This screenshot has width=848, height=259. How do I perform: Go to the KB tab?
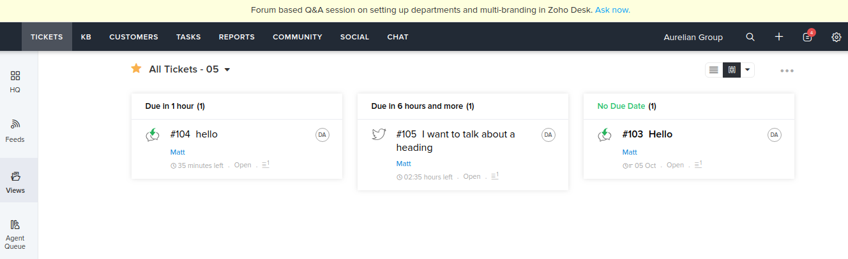pyautogui.click(x=86, y=37)
